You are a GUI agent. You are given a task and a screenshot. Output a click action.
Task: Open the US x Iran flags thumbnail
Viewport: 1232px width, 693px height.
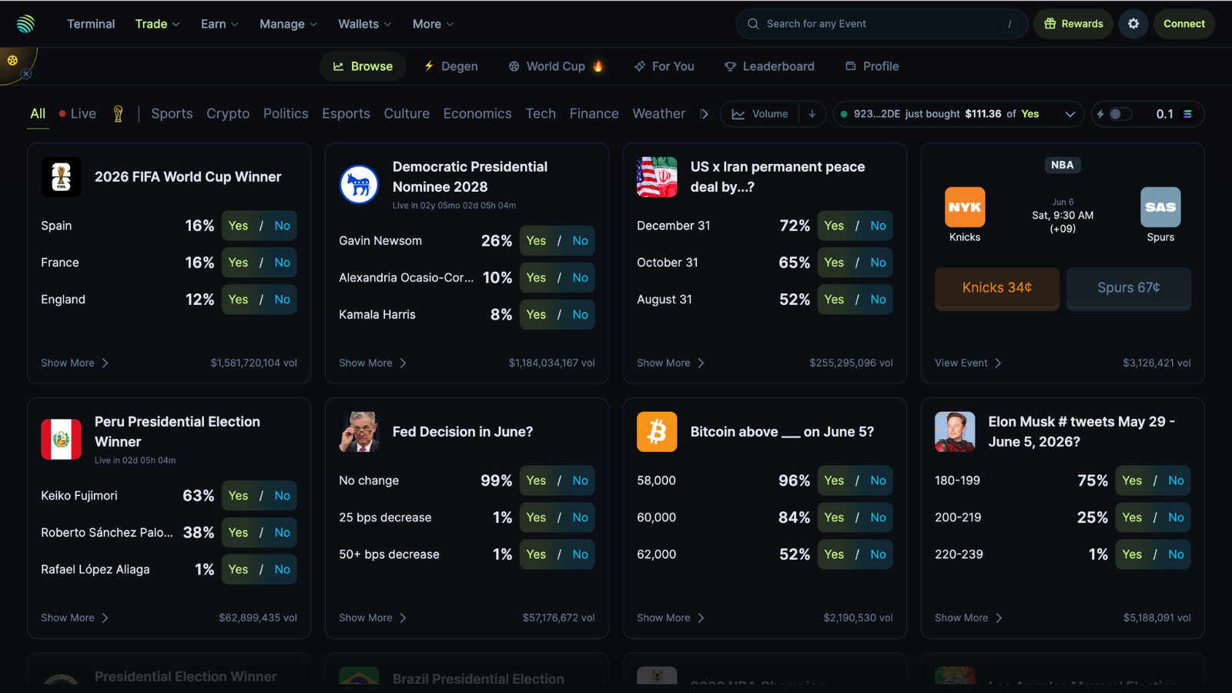click(657, 177)
